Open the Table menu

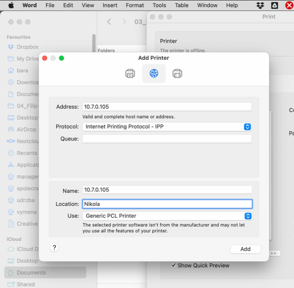click(x=182, y=5)
